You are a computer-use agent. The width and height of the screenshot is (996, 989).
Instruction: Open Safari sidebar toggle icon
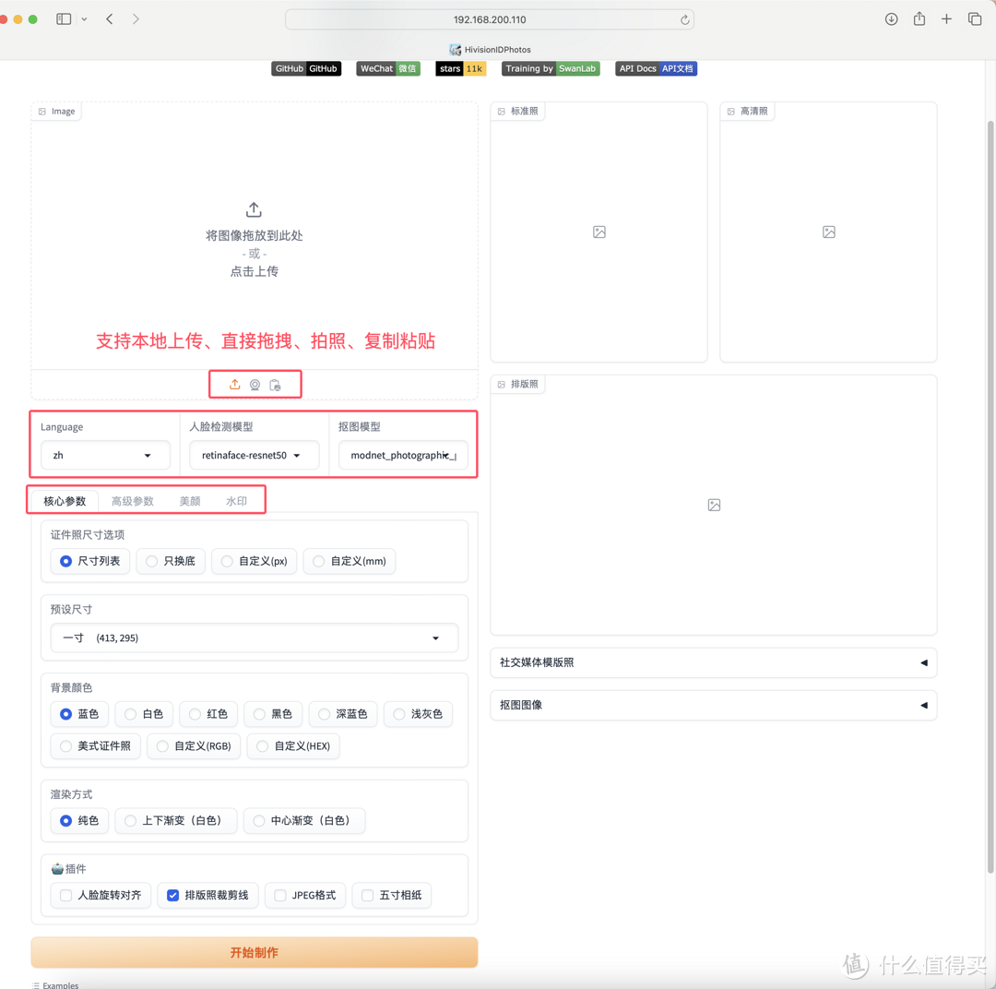[64, 19]
